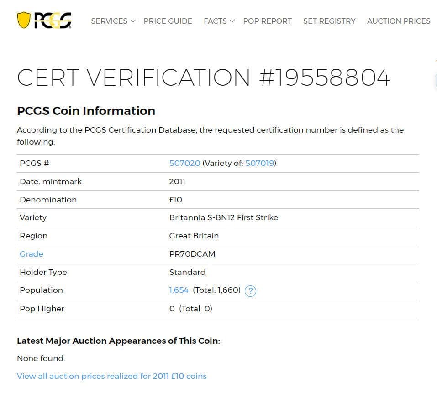Open SET REGISTRY from the top nav
The height and width of the screenshot is (393, 437).
pos(329,21)
